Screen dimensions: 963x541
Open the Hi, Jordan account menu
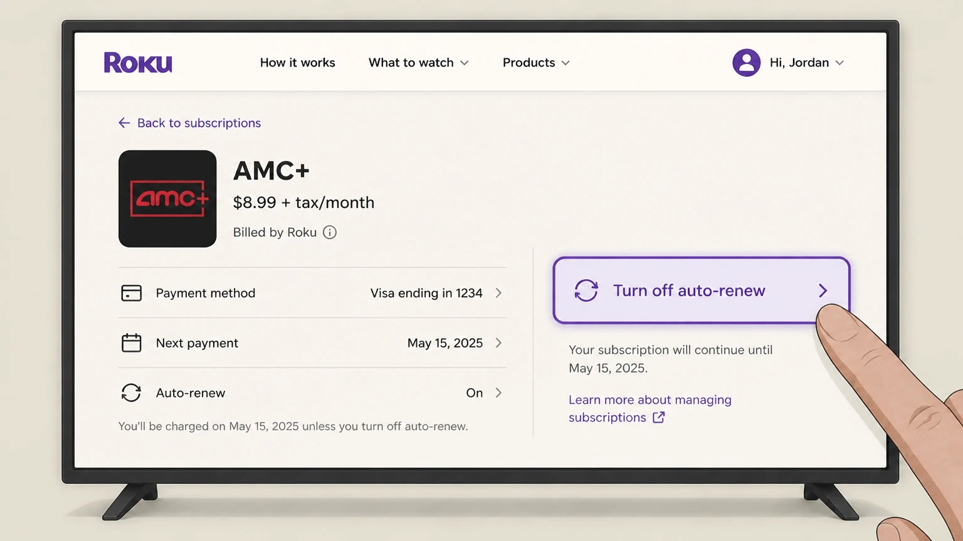pyautogui.click(x=789, y=63)
